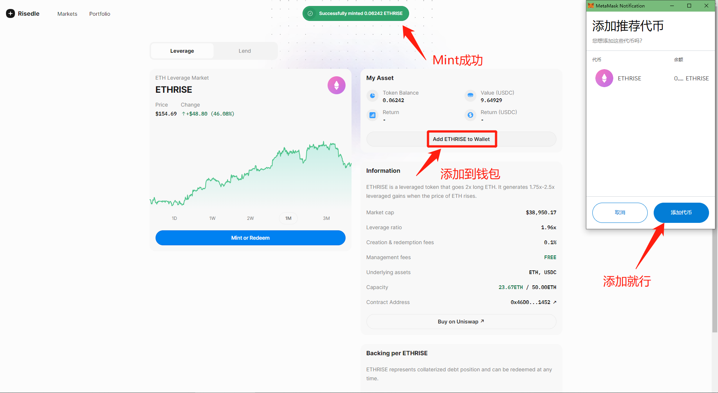
Task: Click the 添加推荐代币 heading in MetaMask
Action: pos(628,26)
